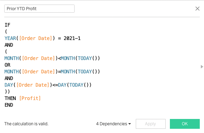Close the calculation editor dialog
This screenshot has width=204, height=133.
(x=197, y=9)
